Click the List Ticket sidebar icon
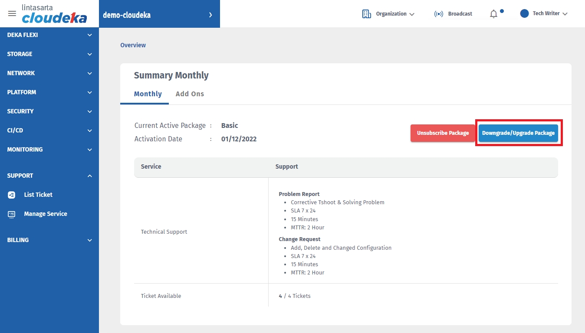 (x=12, y=195)
